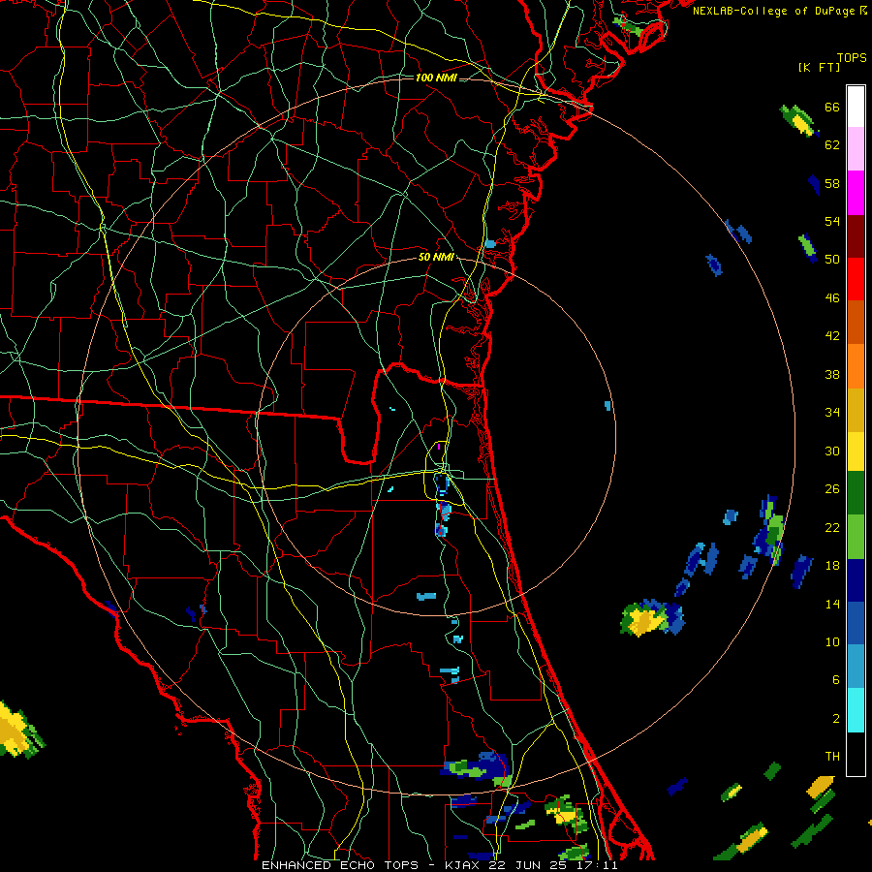
Task: Click the legend value "18"
Action: [x=832, y=565]
